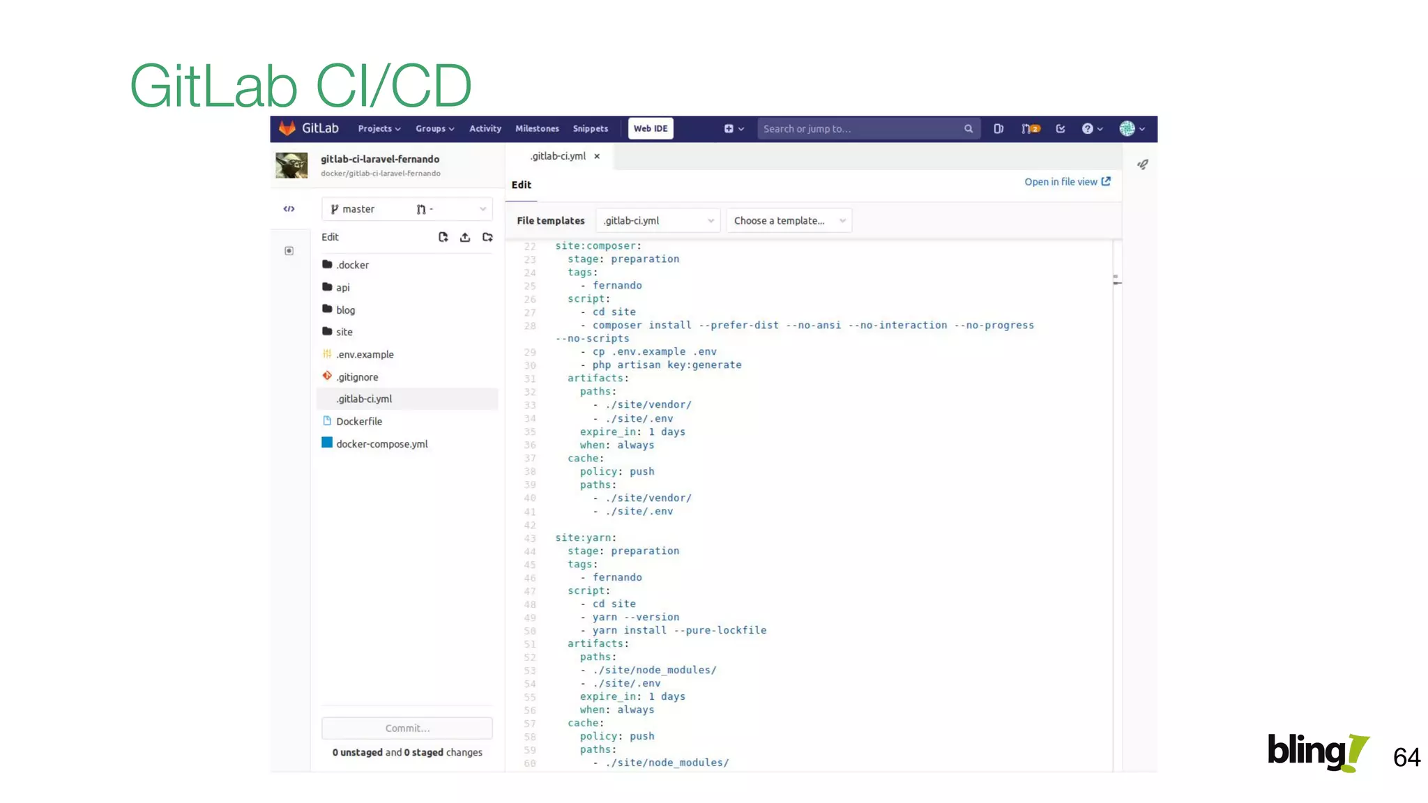Click the site:composer line in the editor
Screen dimensions: 1428x803
pyautogui.click(x=598, y=246)
